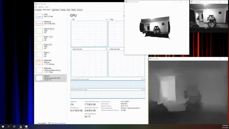Select CPU in the performance sidebar
Image resolution: width=229 pixels, height=129 pixels.
click(51, 16)
